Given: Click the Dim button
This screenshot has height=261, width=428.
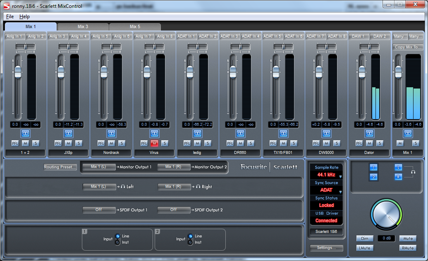Looking at the screenshot, I should (365, 238).
